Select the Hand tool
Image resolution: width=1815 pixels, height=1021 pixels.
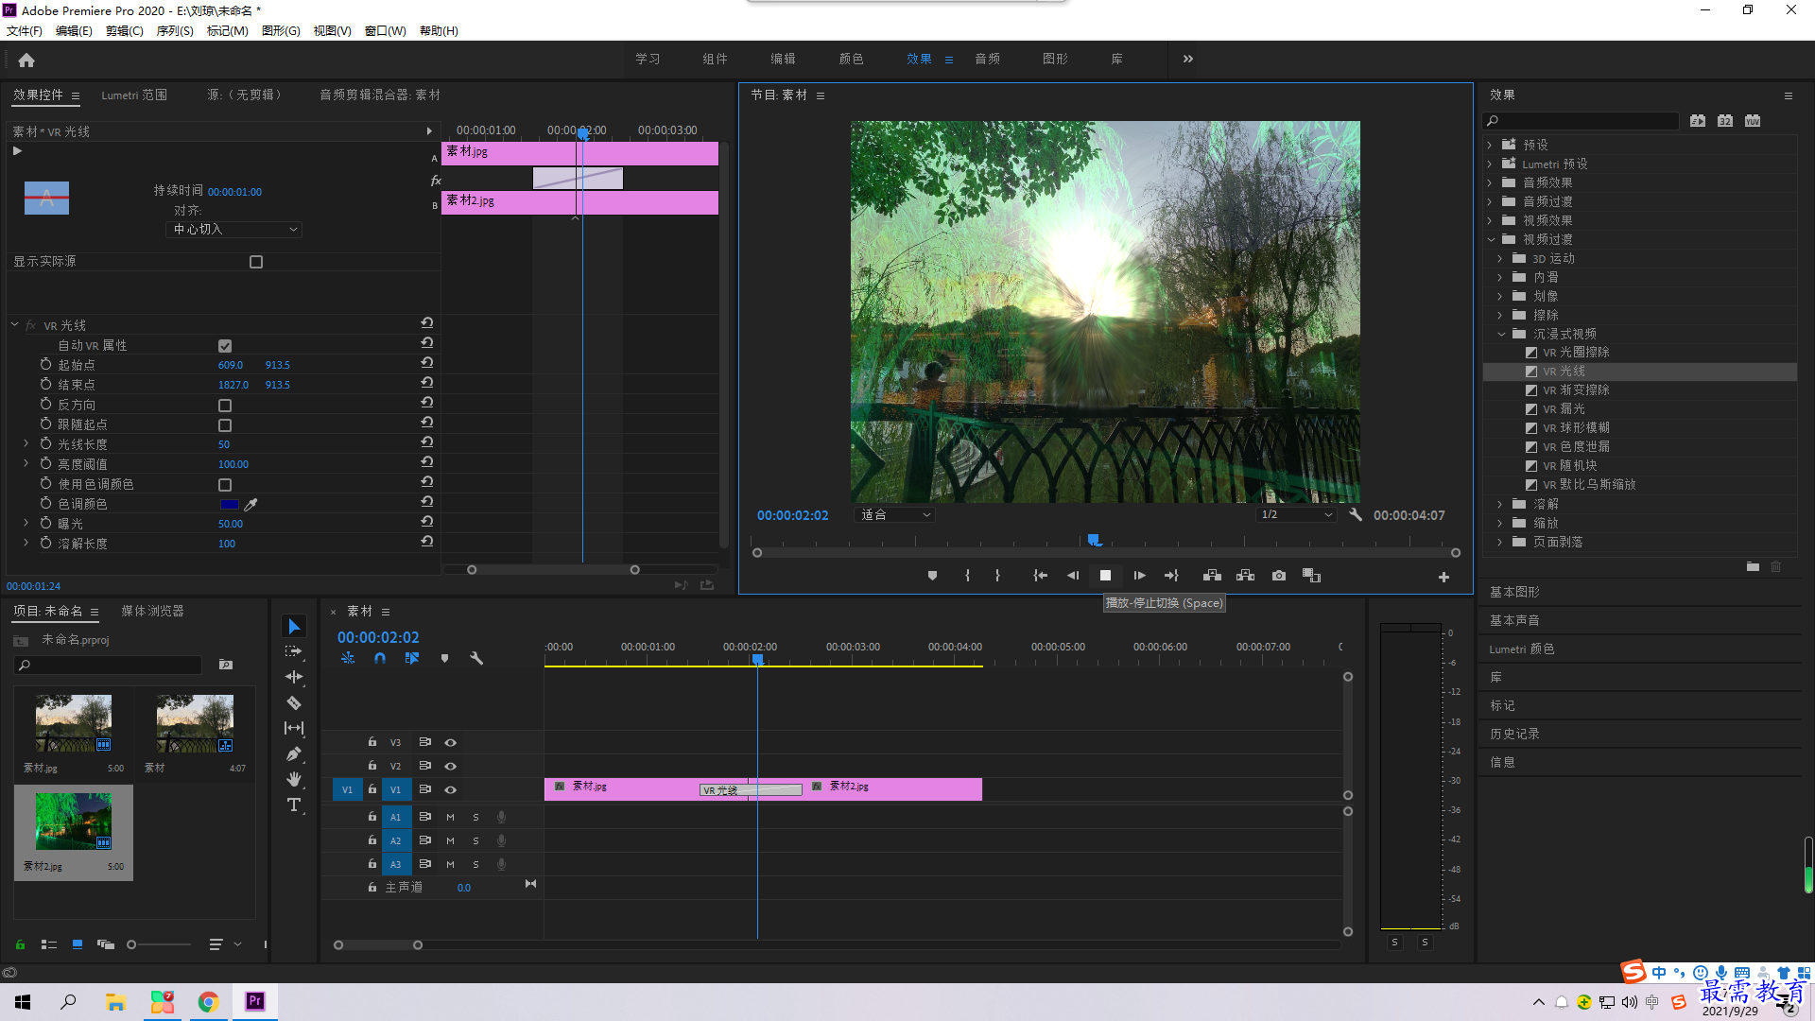pyautogui.click(x=294, y=779)
